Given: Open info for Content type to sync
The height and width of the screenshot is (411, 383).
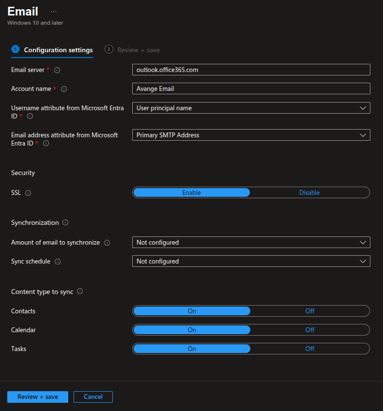Looking at the screenshot, I should tap(80, 291).
